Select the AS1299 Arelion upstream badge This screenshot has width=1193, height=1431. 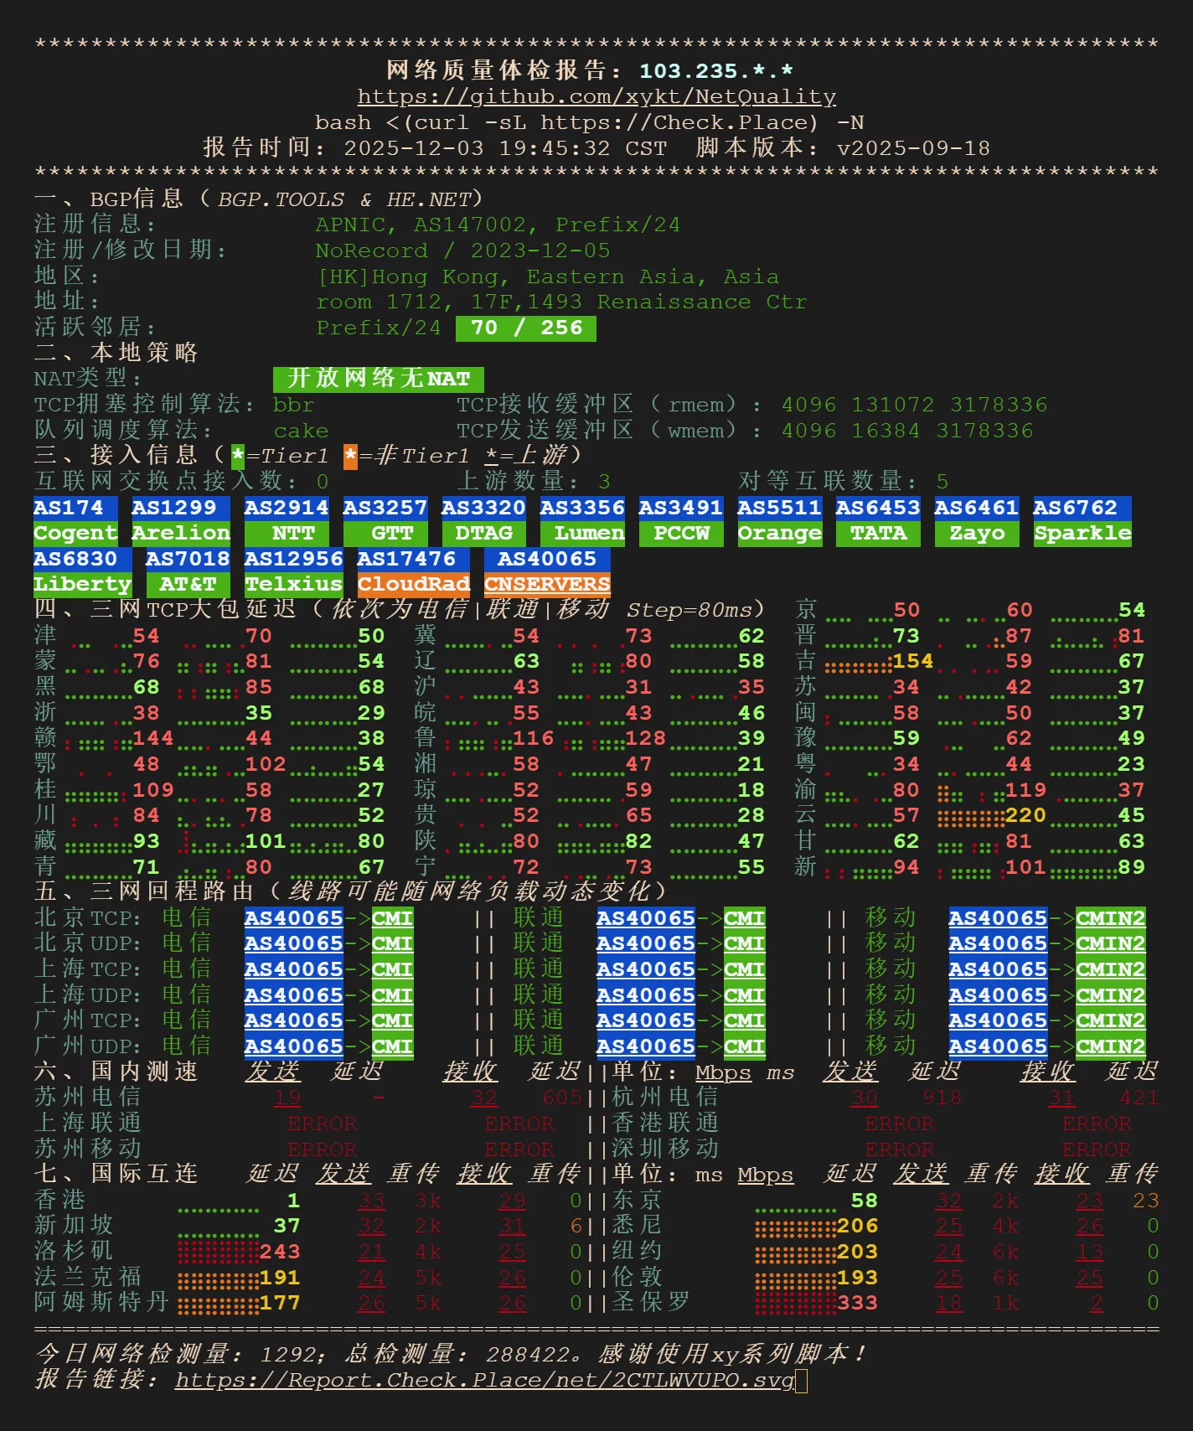180,520
